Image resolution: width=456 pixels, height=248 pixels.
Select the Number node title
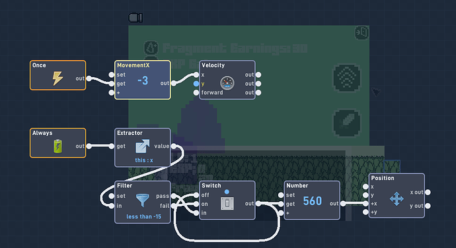[x=297, y=185]
